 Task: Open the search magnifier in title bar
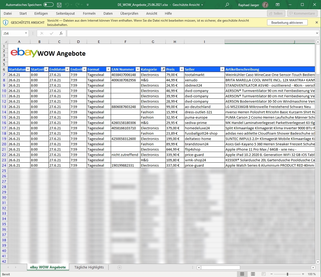point(227,5)
